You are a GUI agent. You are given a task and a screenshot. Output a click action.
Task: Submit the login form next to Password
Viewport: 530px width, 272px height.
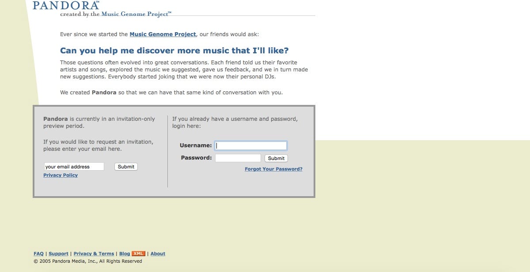[276, 158]
